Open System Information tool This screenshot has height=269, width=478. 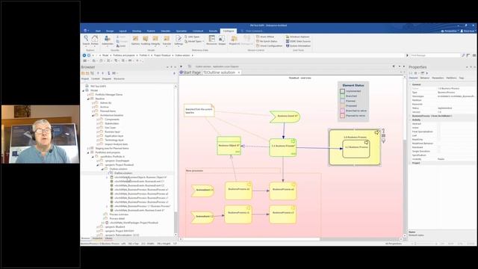tap(298, 46)
